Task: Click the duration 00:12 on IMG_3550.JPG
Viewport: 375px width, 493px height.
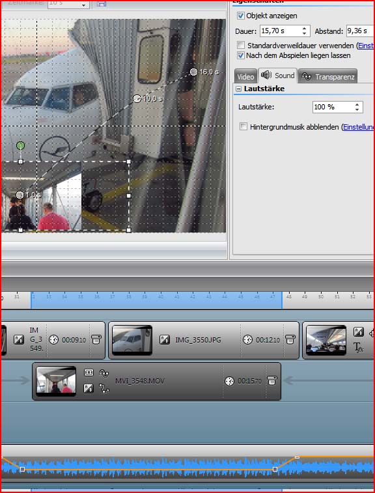Action: click(x=268, y=340)
